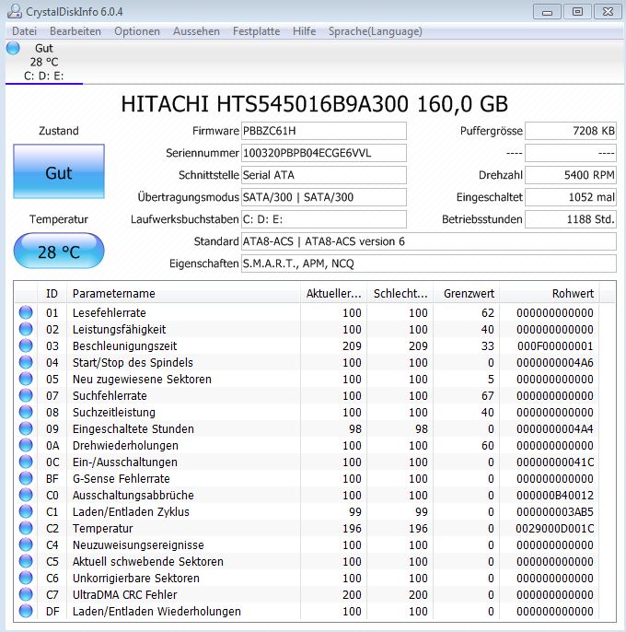Click the status icon for G-Sense Fehlerrate
The width and height of the screenshot is (626, 632).
[x=26, y=478]
